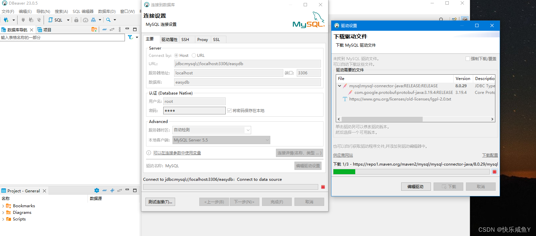This screenshot has width=536, height=236.
Task: Toggle link with editor in database navigator
Action: (112, 29)
